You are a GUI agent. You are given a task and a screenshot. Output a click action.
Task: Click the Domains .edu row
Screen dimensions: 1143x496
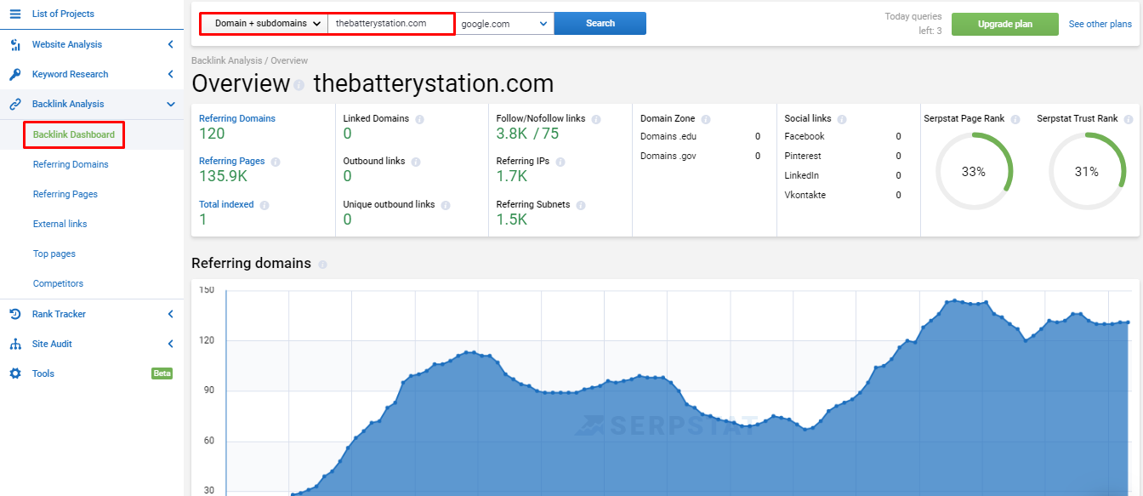701,136
